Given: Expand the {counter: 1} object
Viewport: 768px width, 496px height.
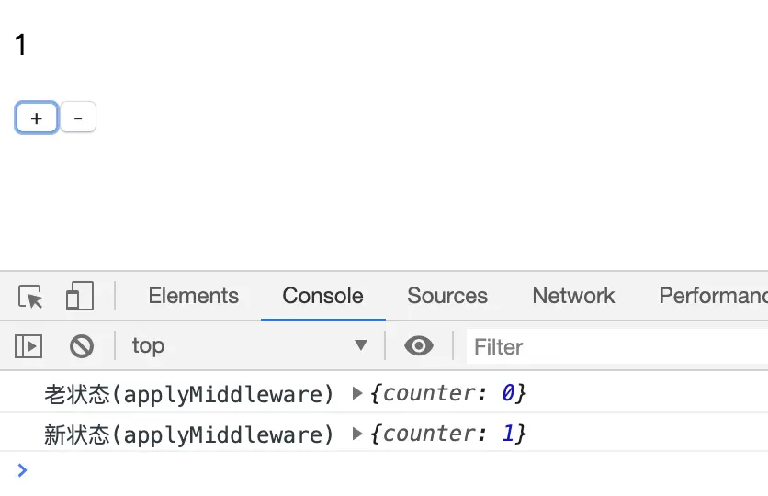Looking at the screenshot, I should point(357,434).
